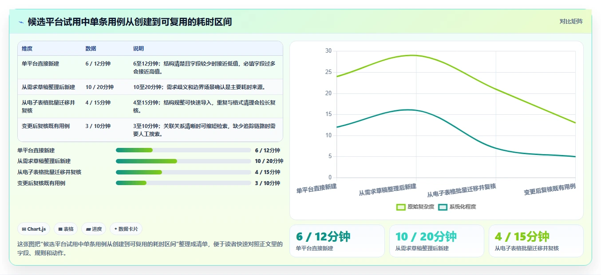Click the progress bar for 从电子表格批量迁移并复核
The image size is (601, 275).
183,172
